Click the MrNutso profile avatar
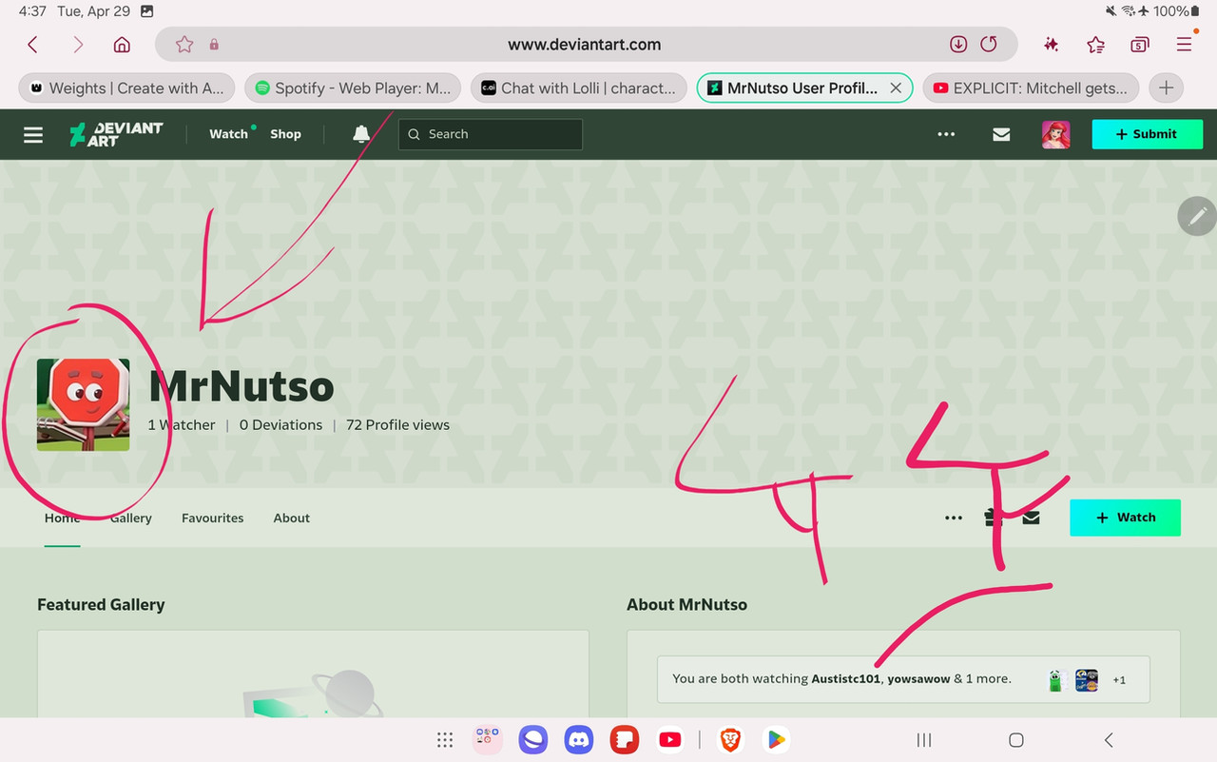This screenshot has width=1217, height=762. [x=84, y=404]
